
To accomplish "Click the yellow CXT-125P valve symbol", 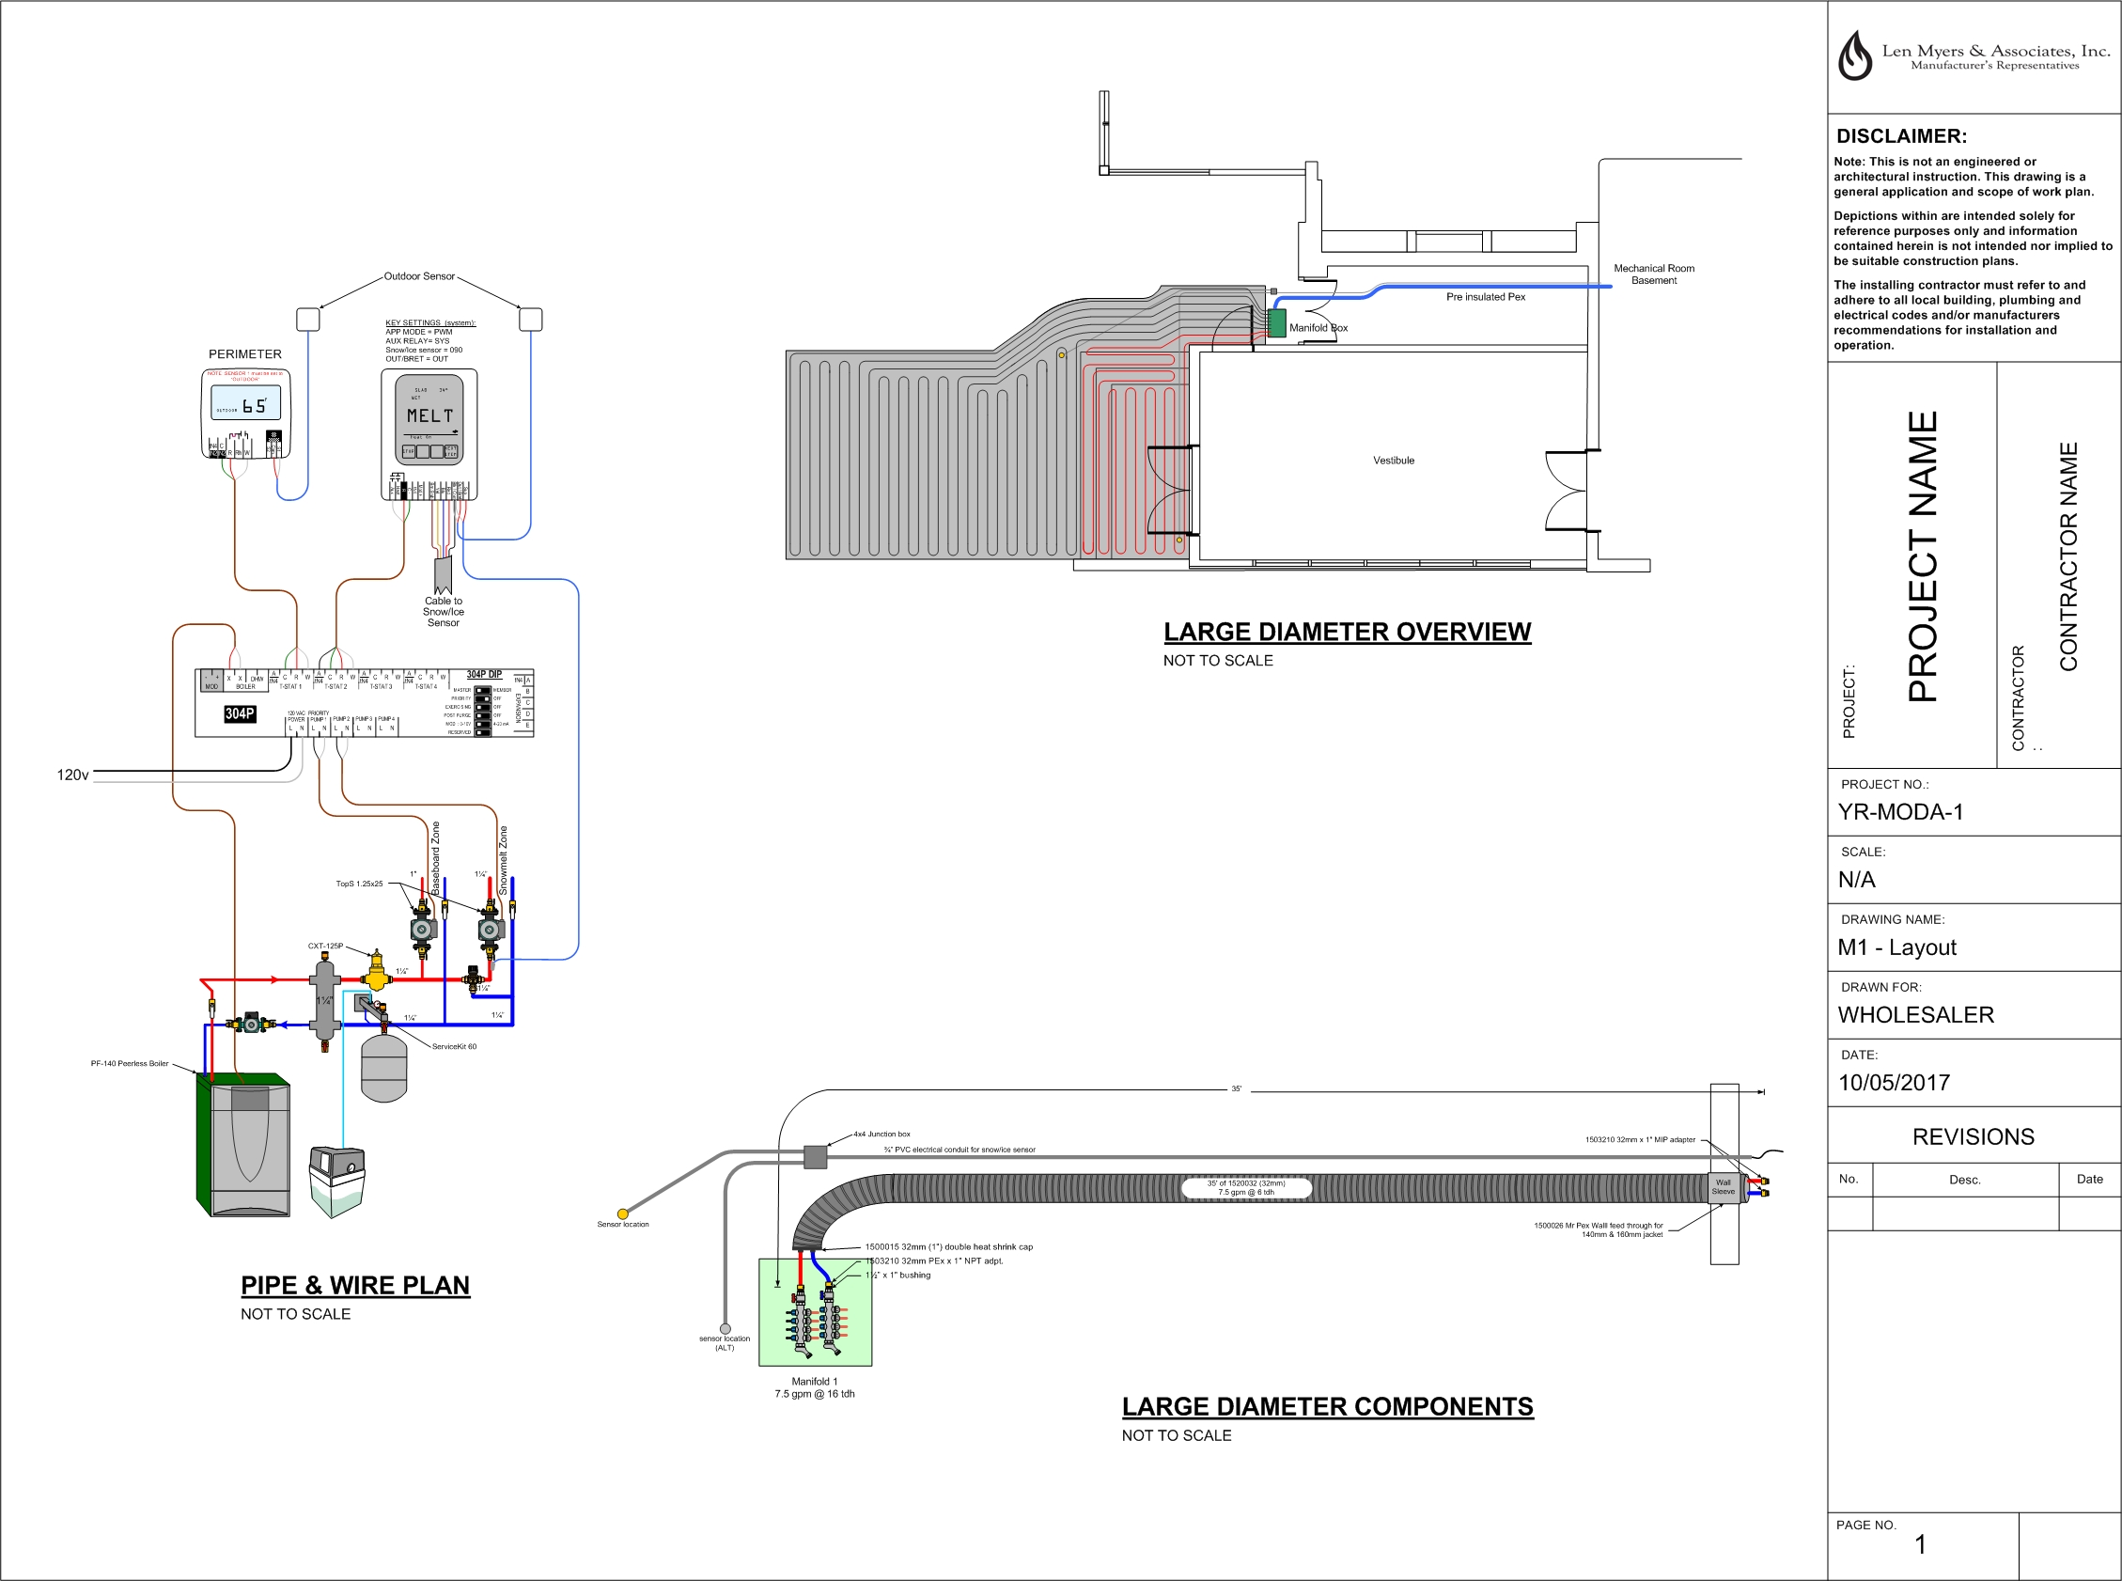I will point(377,976).
